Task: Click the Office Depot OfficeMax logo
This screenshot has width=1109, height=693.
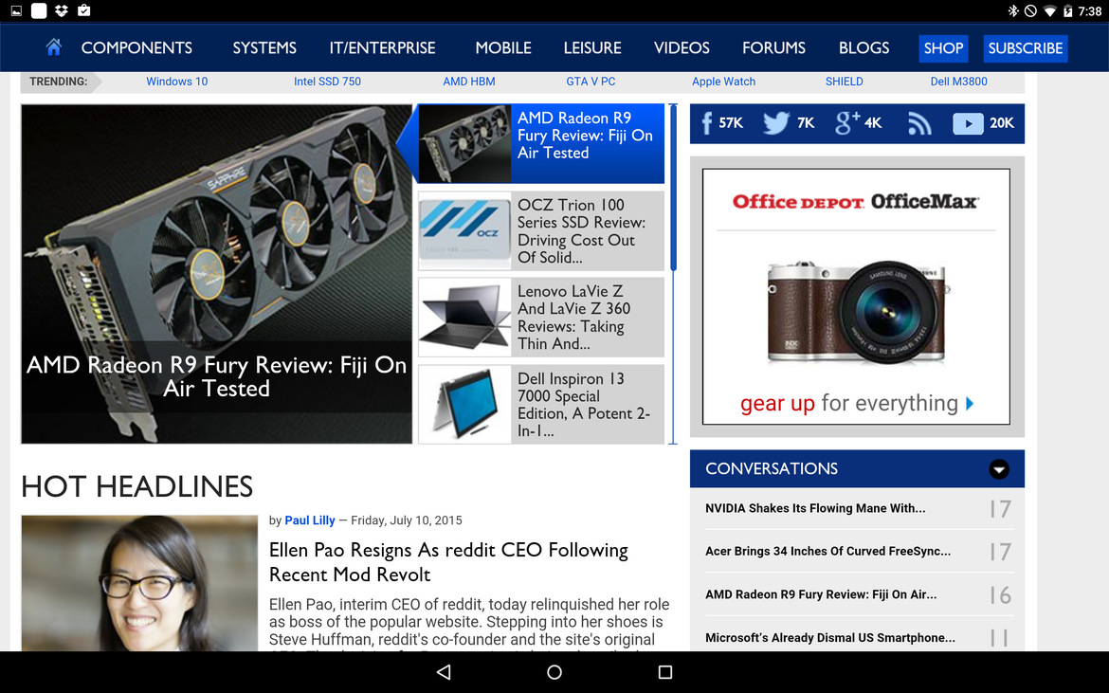Action: [x=856, y=202]
